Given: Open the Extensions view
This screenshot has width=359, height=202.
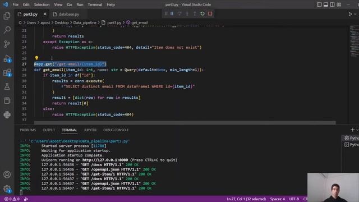Looking at the screenshot, I should (x=7, y=72).
